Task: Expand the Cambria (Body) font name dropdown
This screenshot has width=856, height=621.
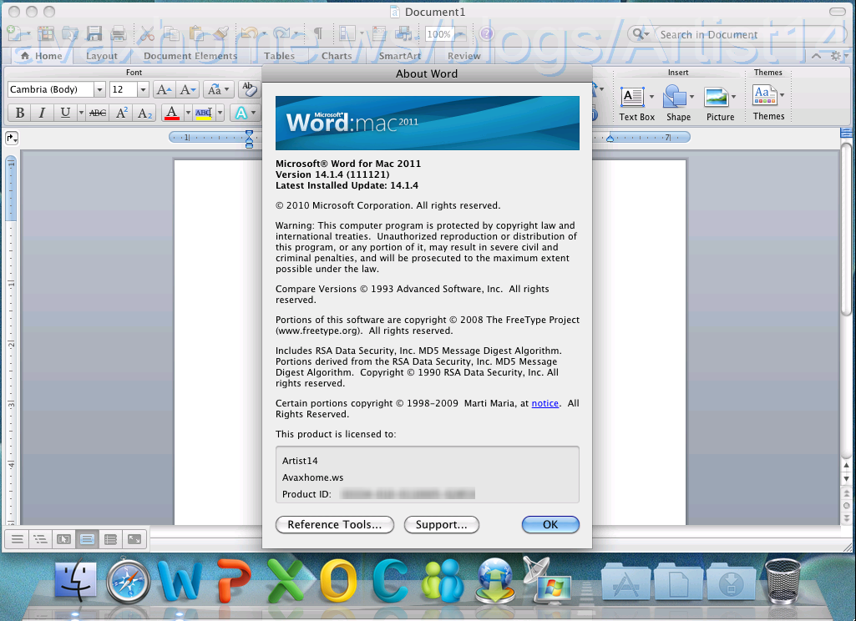Action: pos(99,89)
